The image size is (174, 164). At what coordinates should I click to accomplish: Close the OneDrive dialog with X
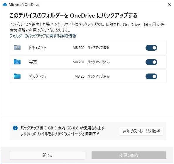[x=169, y=5]
